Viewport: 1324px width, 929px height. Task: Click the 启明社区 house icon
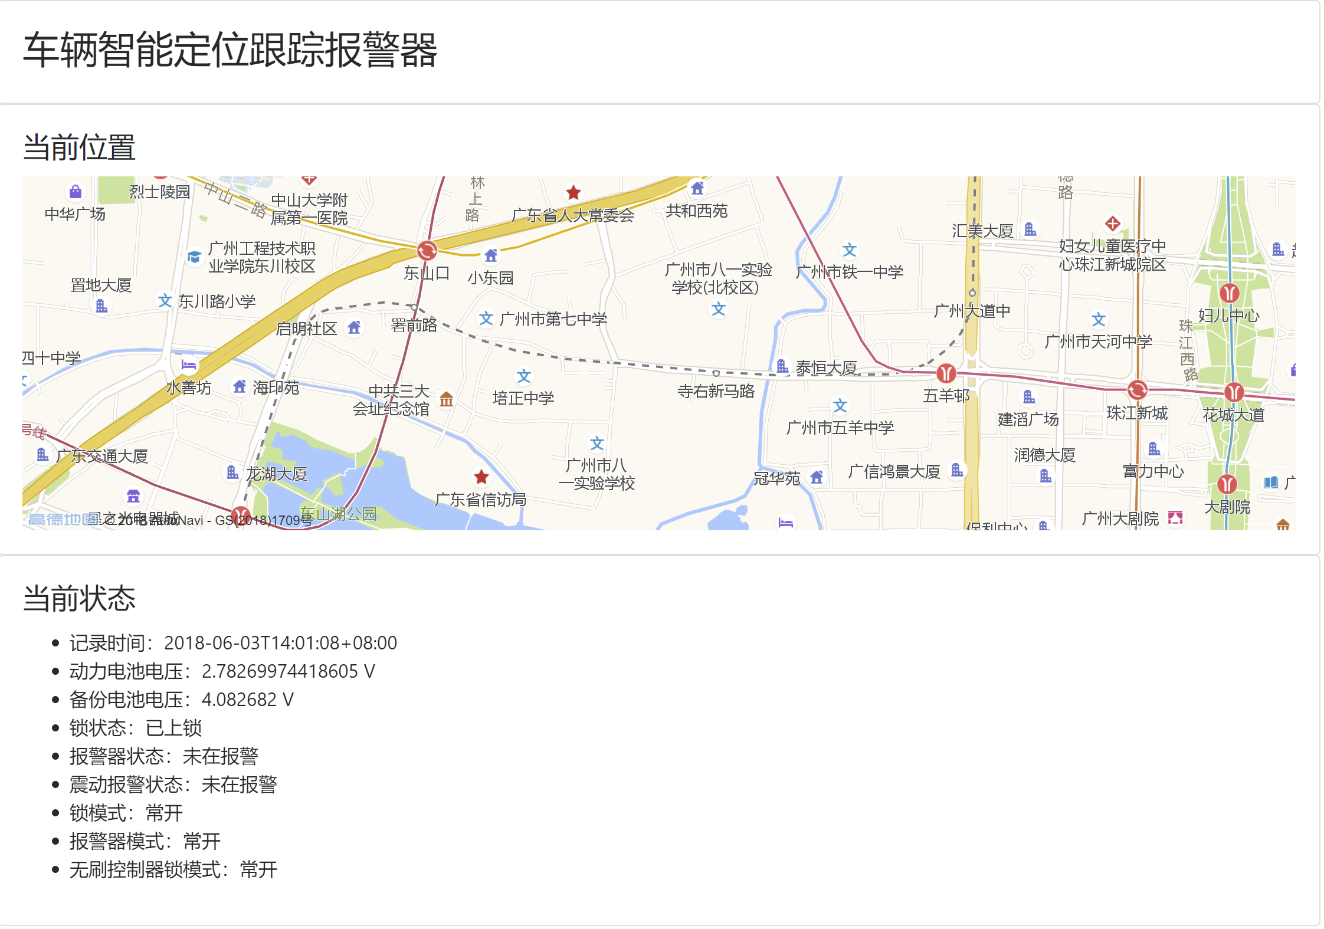tap(354, 327)
